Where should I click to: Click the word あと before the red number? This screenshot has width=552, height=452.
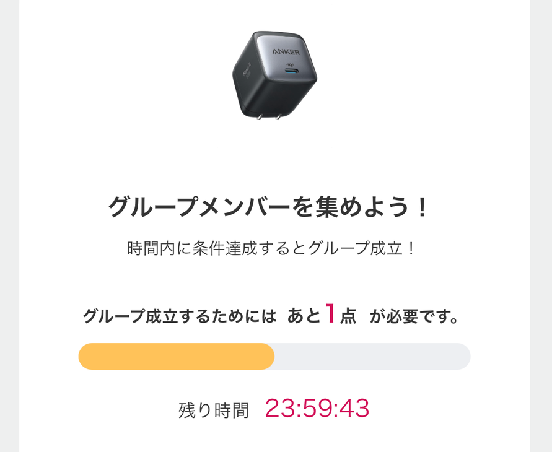pyautogui.click(x=304, y=316)
